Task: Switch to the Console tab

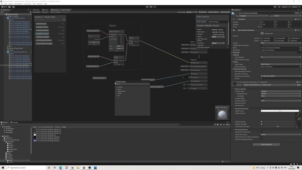Action: (x=15, y=122)
